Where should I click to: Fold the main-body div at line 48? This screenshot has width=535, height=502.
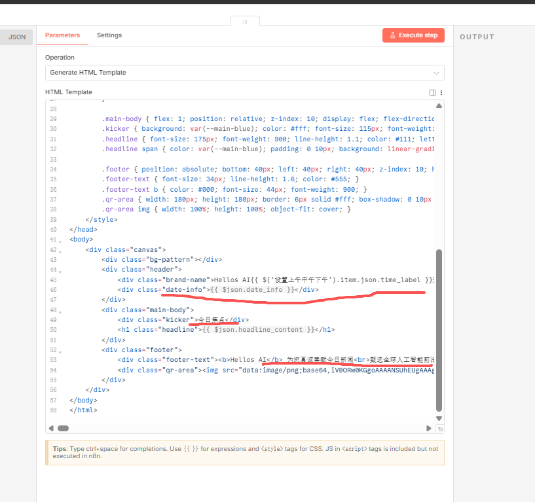point(61,311)
